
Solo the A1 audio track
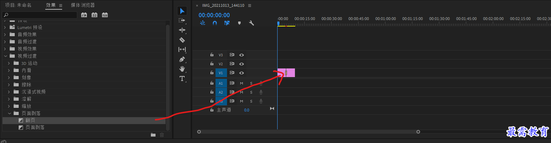click(x=251, y=83)
